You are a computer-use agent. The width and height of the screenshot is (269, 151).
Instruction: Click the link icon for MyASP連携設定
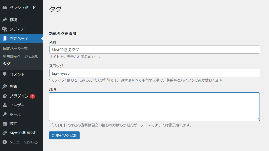(x=5, y=133)
